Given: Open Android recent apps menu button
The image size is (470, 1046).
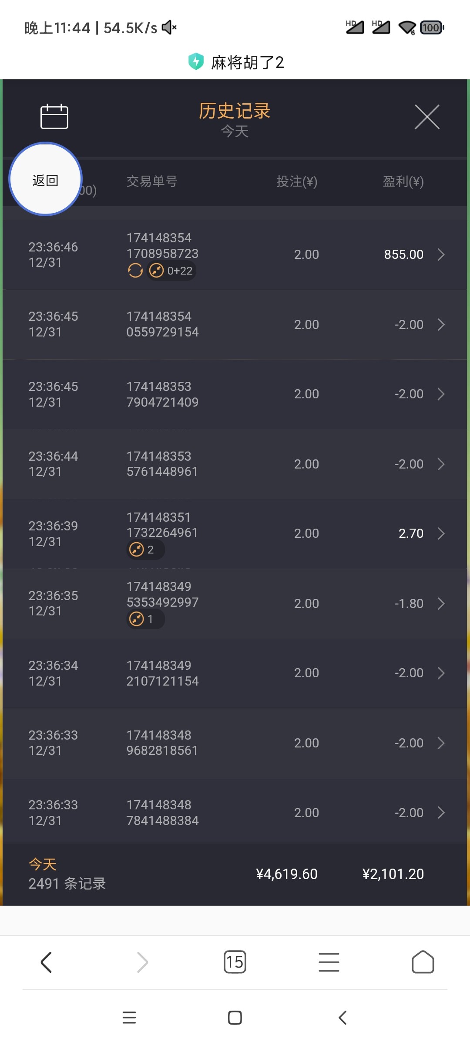Looking at the screenshot, I should [x=129, y=1018].
